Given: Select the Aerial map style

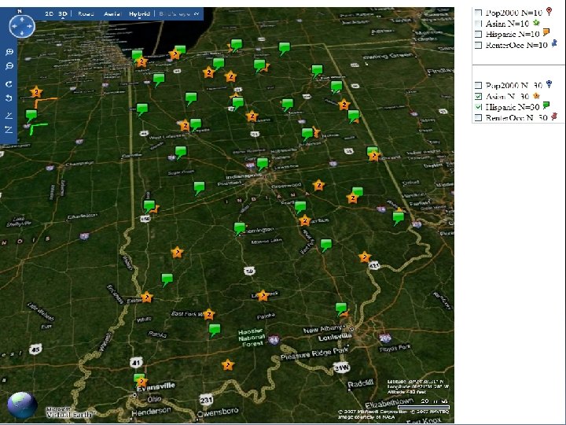Looking at the screenshot, I should pos(112,13).
